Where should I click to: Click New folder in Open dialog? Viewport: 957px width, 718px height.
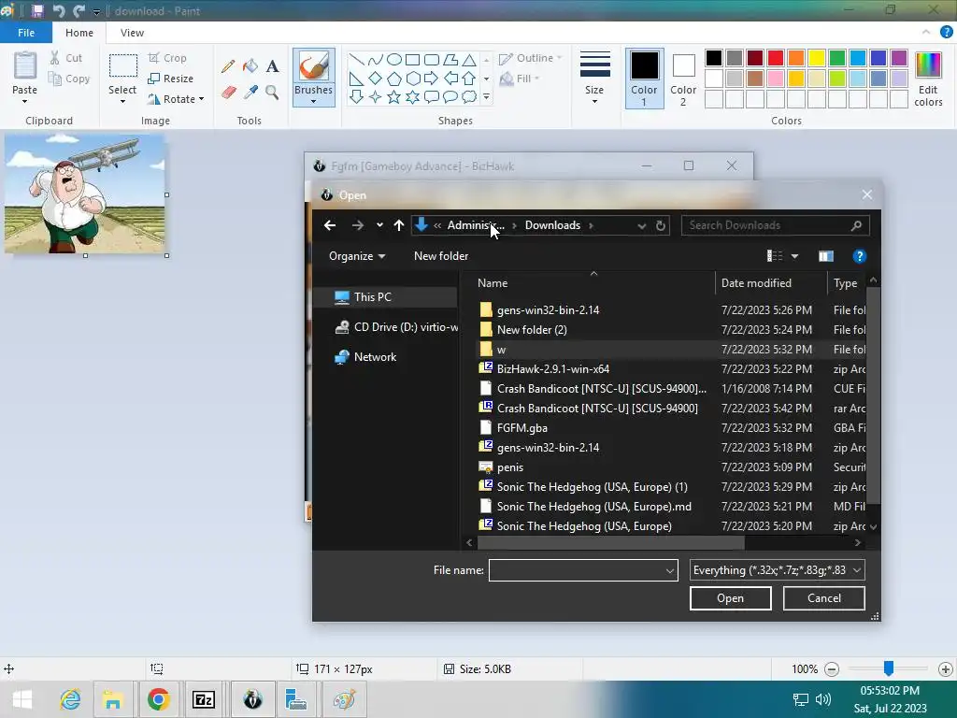pos(441,256)
